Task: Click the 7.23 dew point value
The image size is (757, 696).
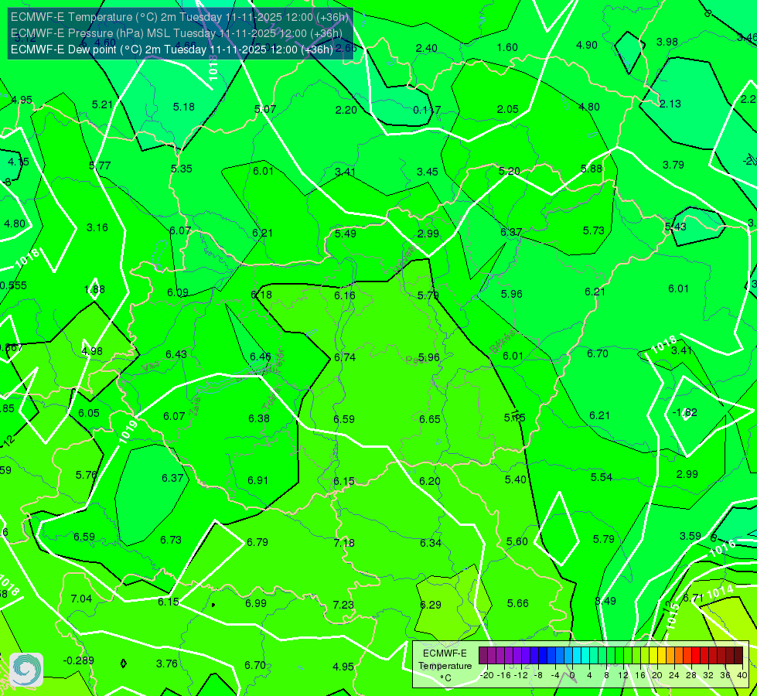Action: 343,605
